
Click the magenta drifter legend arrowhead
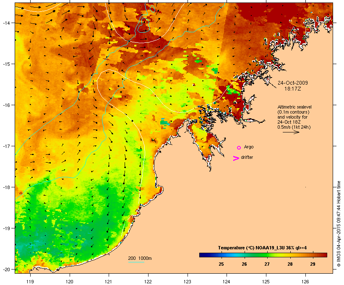236,158
